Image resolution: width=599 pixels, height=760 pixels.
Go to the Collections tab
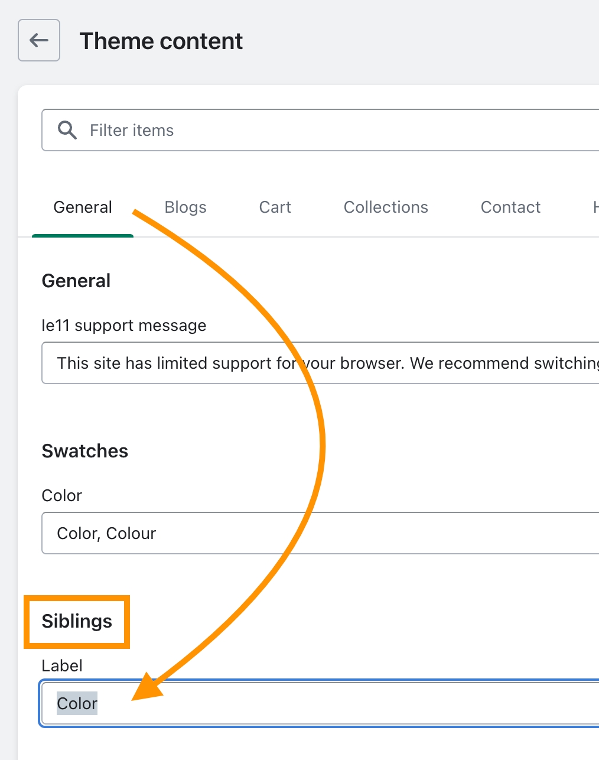(x=386, y=207)
